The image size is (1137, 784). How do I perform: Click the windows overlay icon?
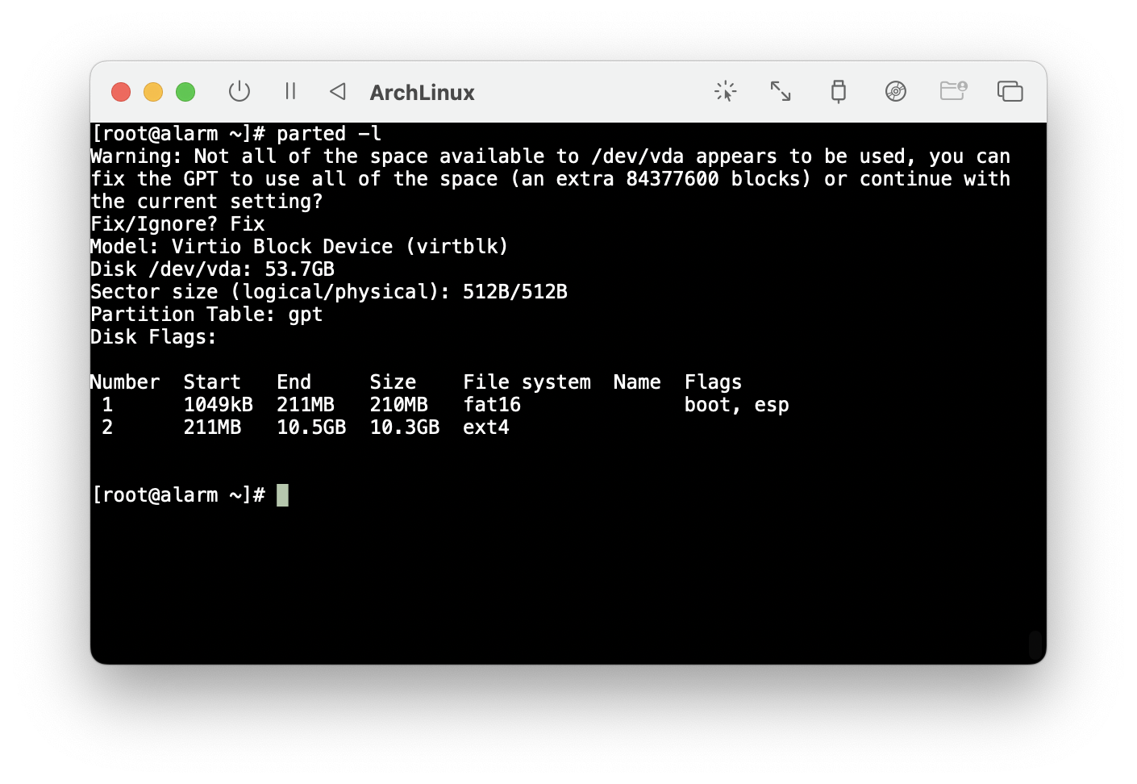[1010, 91]
